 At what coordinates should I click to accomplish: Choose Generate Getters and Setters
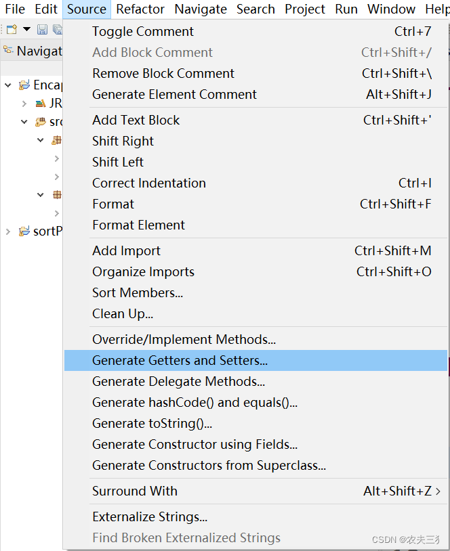point(180,361)
